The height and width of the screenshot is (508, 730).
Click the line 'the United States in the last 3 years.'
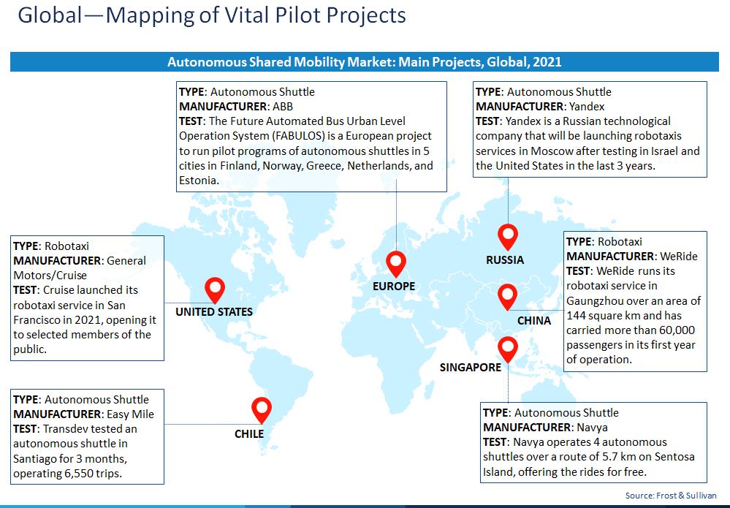click(x=565, y=166)
